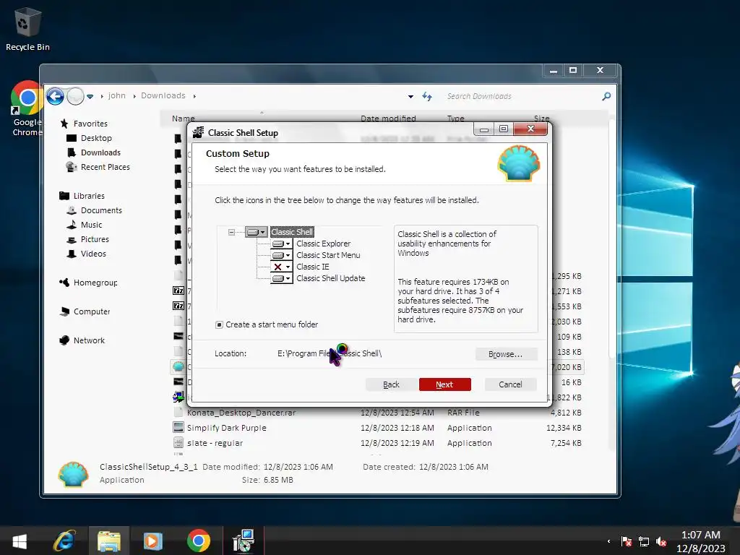Open Videos library in navigation pane

coord(93,254)
